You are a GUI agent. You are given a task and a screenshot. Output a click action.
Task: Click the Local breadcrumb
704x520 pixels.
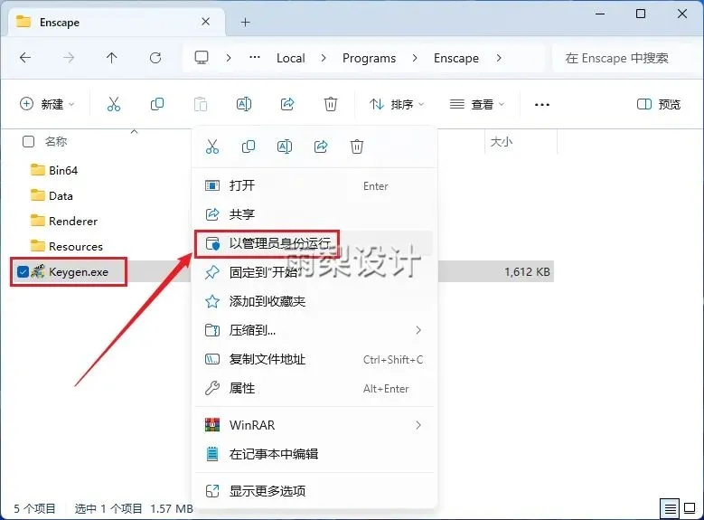290,58
